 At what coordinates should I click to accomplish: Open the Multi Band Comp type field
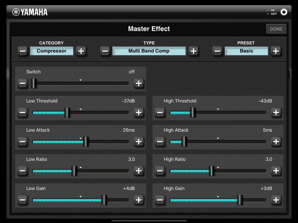pos(149,51)
